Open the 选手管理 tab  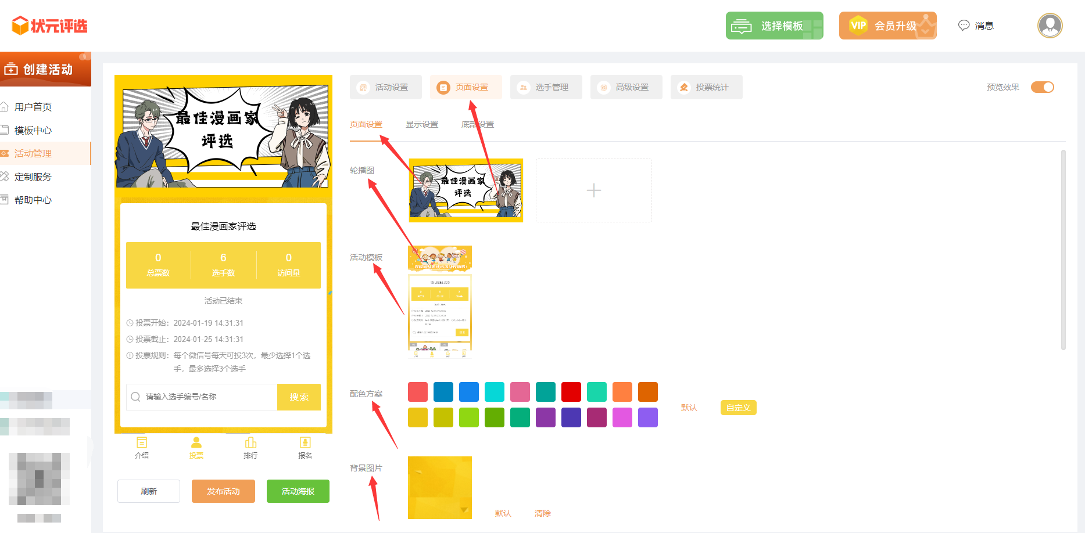click(x=546, y=87)
